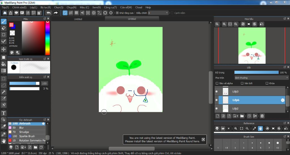Image resolution: width=290 pixels, height=155 pixels.
Task: Select eyedropper in Reference panel
Action: 255,128
